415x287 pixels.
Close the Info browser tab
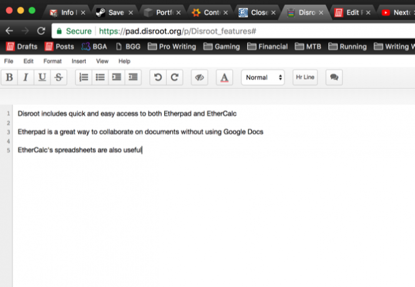click(x=83, y=12)
